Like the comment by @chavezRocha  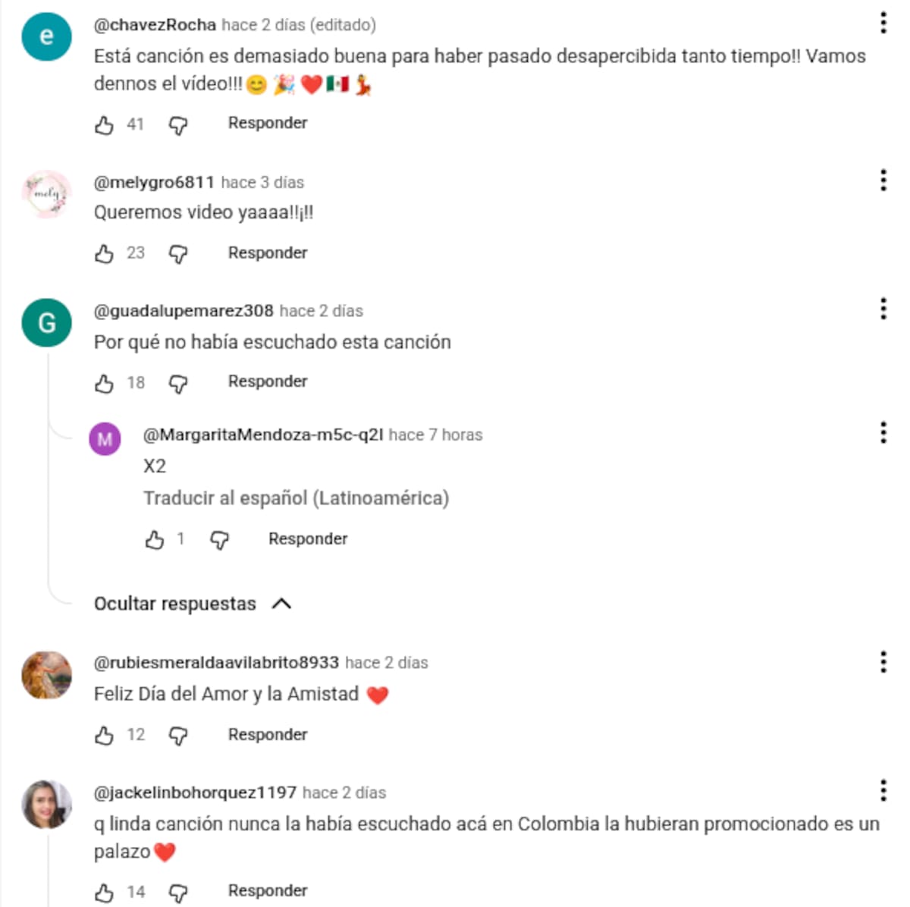coord(105,125)
